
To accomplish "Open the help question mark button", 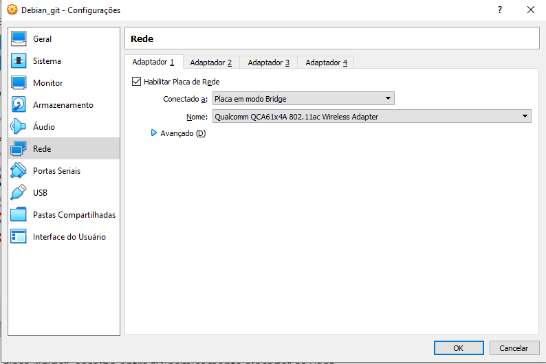I will click(500, 10).
